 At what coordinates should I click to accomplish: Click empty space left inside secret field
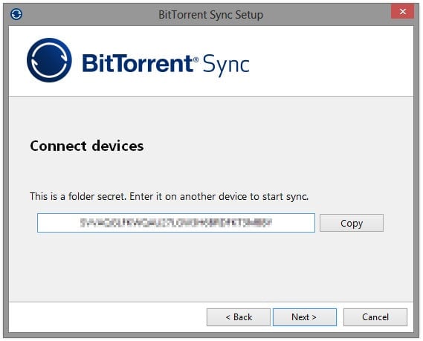(59, 223)
